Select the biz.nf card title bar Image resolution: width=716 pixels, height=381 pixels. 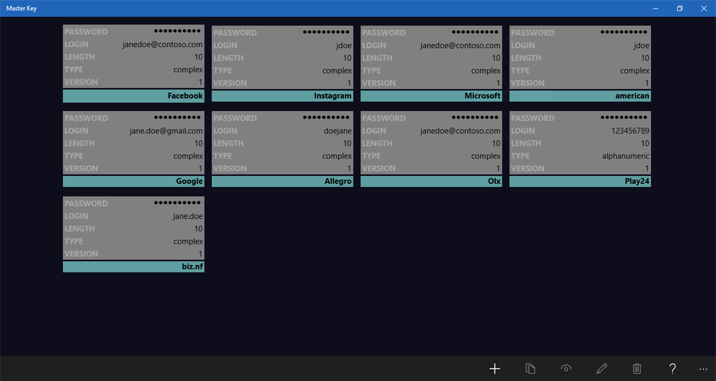pos(134,267)
